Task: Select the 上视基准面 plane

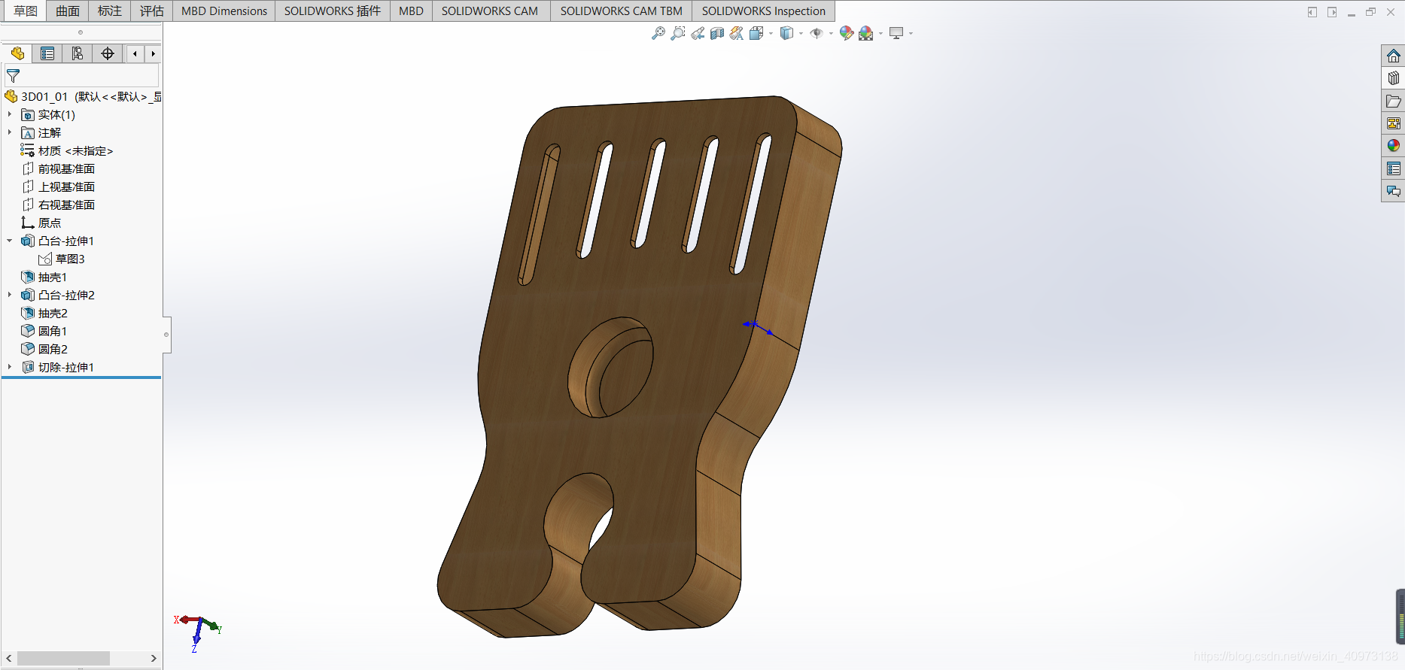Action: click(x=58, y=186)
